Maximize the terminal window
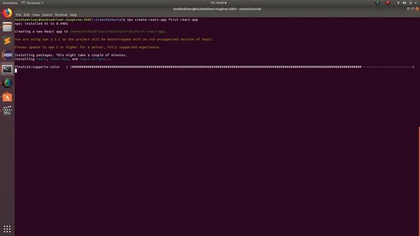The height and width of the screenshot is (236, 420). 413,9
